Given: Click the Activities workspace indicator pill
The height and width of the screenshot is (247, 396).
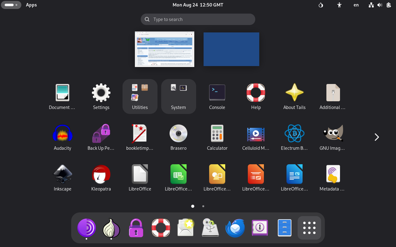Looking at the screenshot, I should (x=11, y=5).
